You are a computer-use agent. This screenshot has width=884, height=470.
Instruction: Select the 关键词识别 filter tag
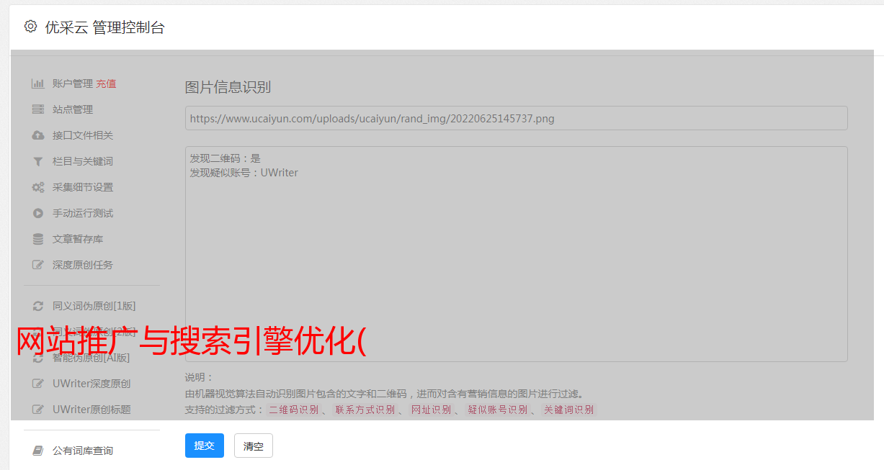pos(568,410)
